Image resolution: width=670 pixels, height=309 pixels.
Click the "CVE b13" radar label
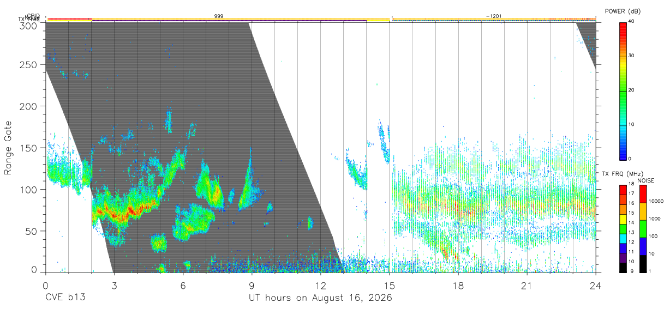coord(65,298)
